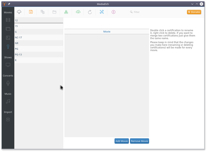
Task: Open Genres book icon in sidebar
Action: pos(8,37)
